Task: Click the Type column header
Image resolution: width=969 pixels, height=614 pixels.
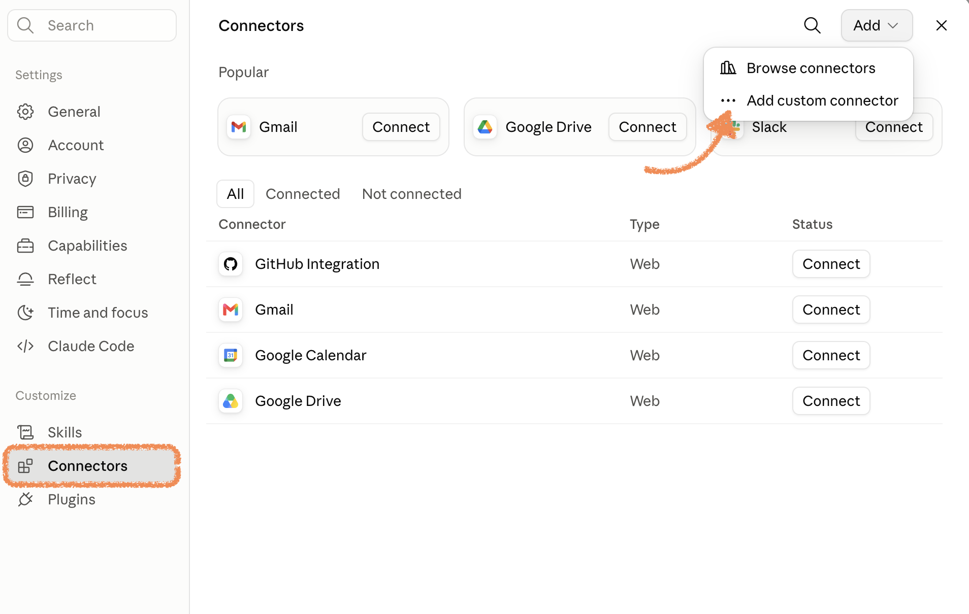Action: 645,224
